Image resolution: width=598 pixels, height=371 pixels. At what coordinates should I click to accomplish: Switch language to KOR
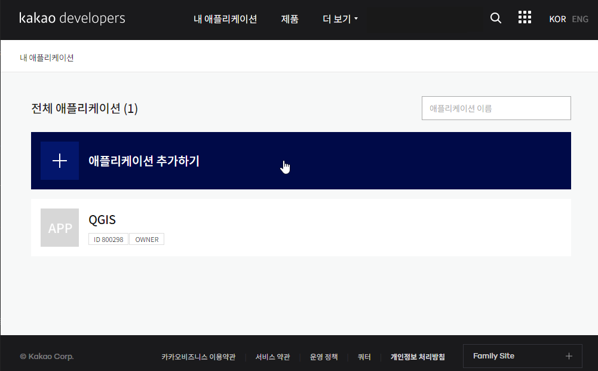(x=557, y=19)
